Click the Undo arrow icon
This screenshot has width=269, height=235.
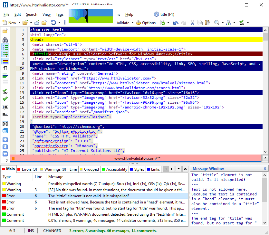point(176,23)
